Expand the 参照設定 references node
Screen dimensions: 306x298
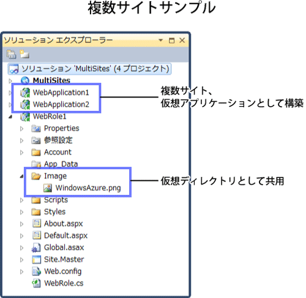[x=21, y=140]
